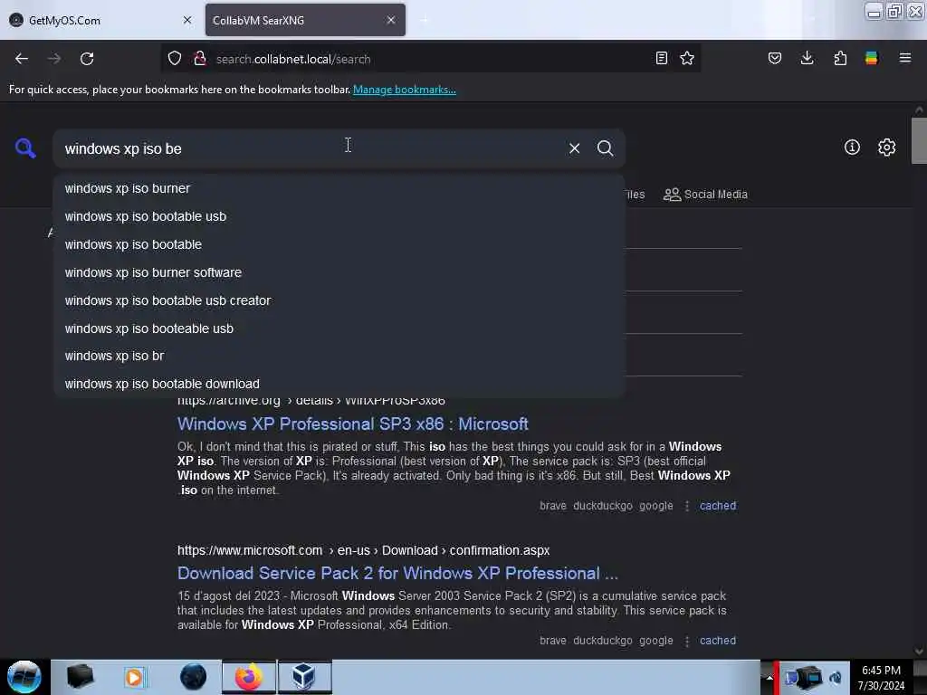Reload the page with the refresh icon
The image size is (927, 695).
[87, 59]
